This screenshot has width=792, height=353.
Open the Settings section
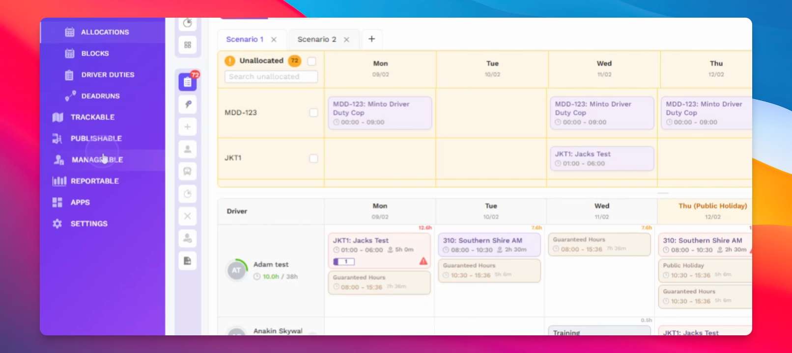coord(89,224)
